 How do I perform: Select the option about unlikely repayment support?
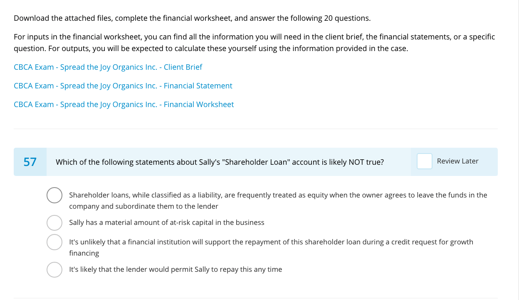[54, 242]
